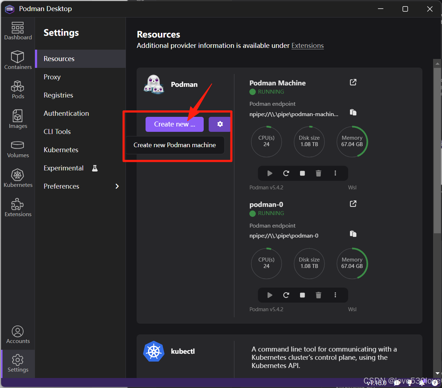Open the Containers view
The width and height of the screenshot is (442, 388).
click(x=18, y=60)
